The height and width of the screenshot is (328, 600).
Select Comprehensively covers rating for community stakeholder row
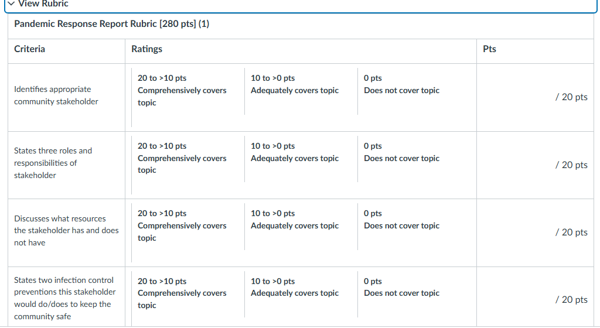tap(182, 91)
